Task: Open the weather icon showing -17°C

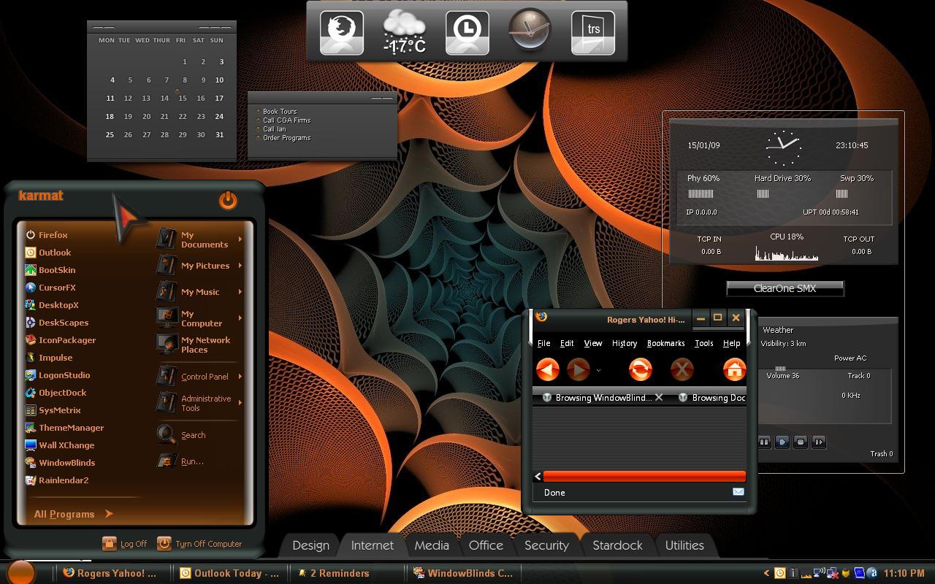Action: coord(405,33)
